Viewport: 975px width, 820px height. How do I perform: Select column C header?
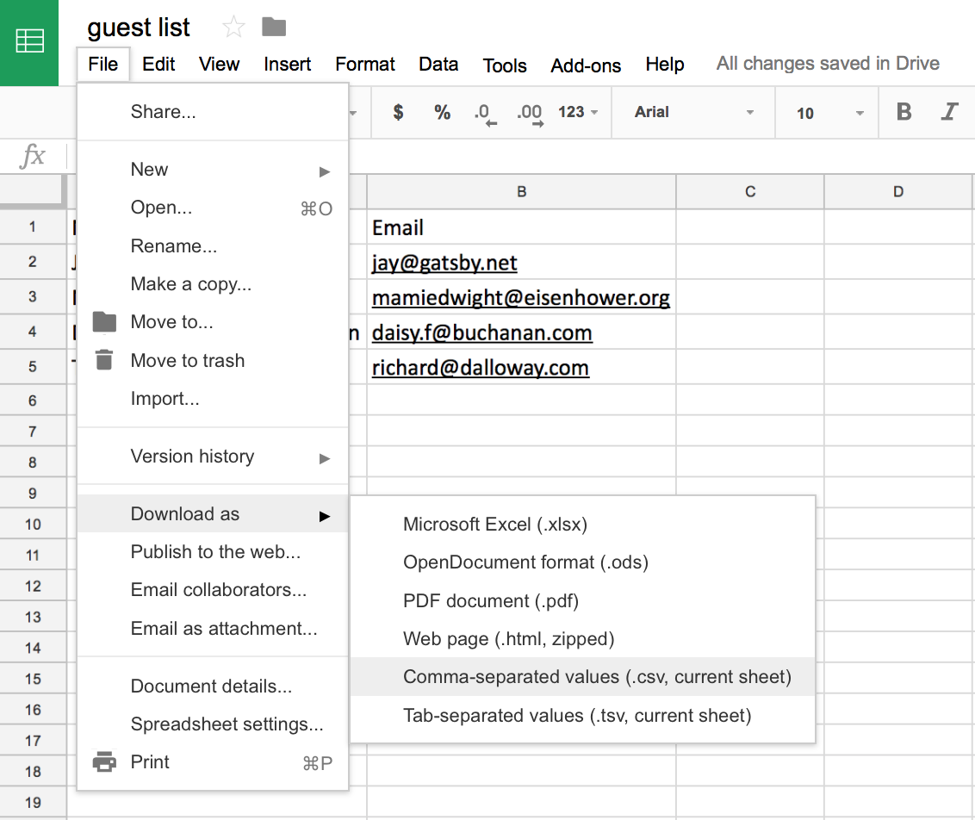(x=749, y=192)
